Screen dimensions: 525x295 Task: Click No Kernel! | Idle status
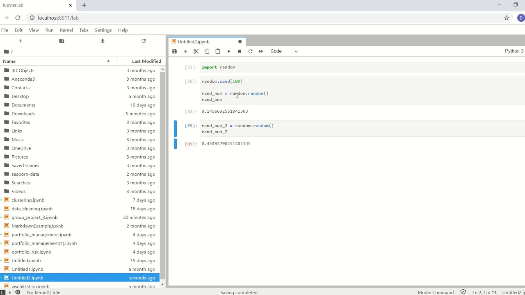coord(43,292)
